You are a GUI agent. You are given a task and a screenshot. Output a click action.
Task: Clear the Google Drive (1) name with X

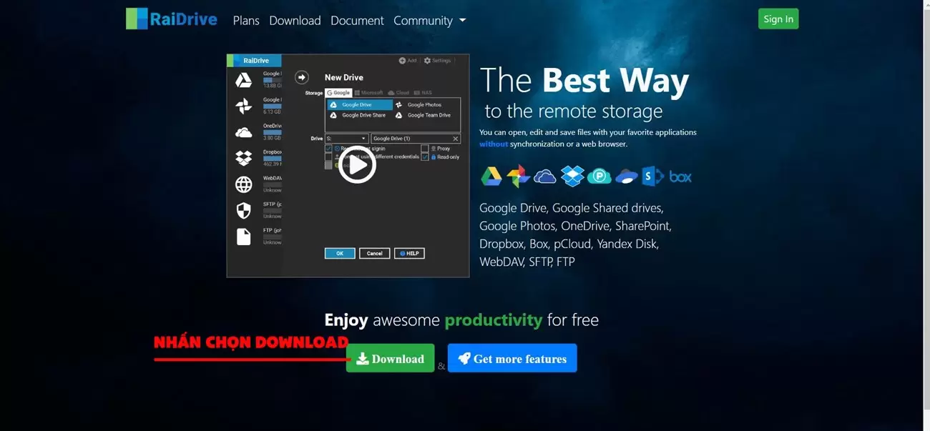(x=456, y=139)
